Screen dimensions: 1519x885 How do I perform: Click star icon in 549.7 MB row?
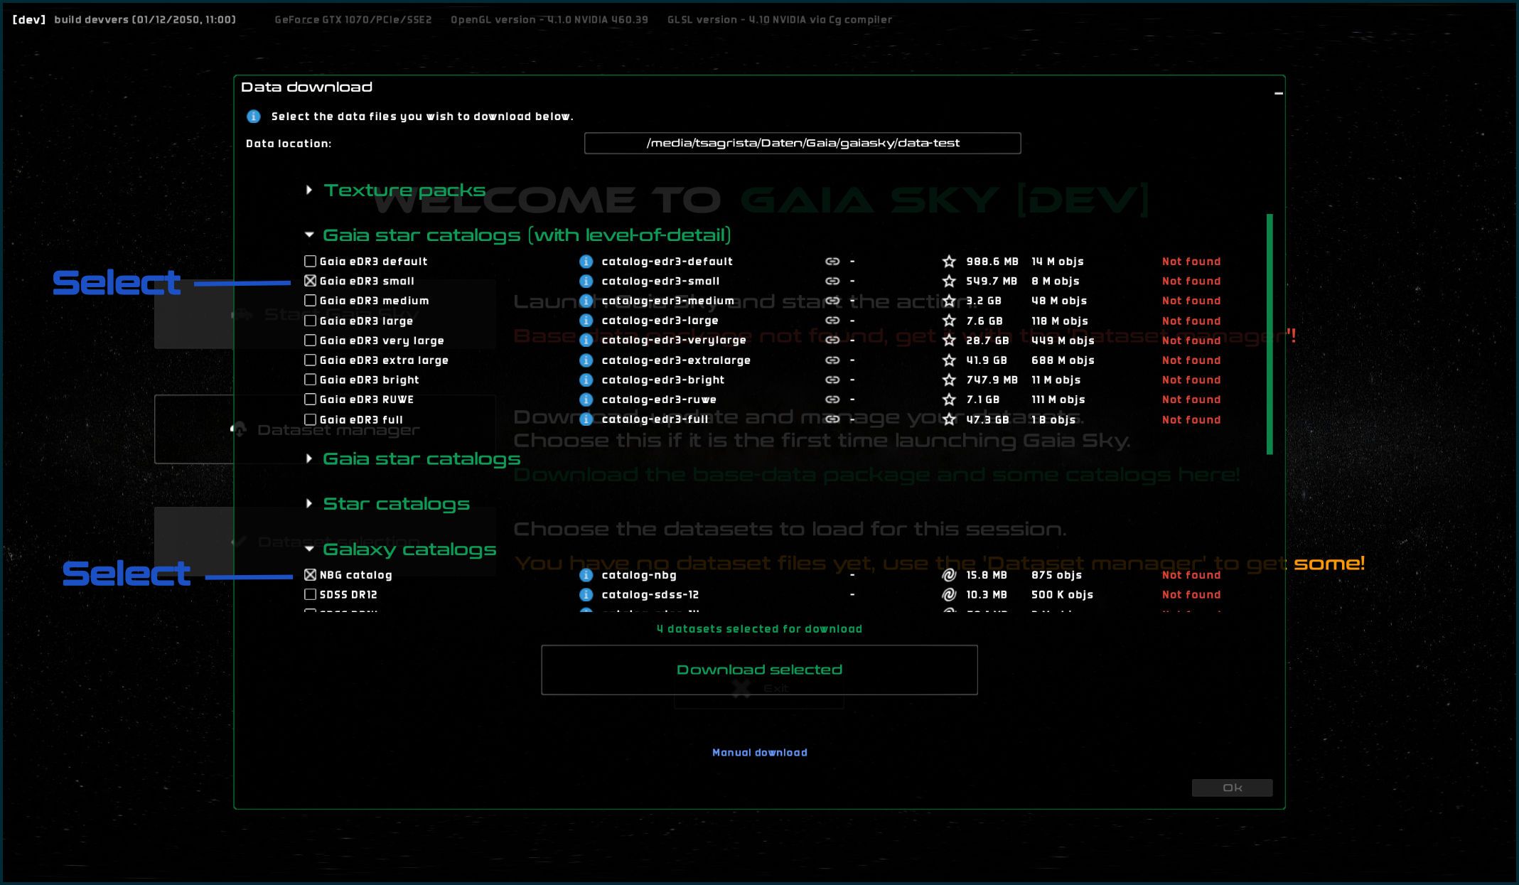point(949,281)
